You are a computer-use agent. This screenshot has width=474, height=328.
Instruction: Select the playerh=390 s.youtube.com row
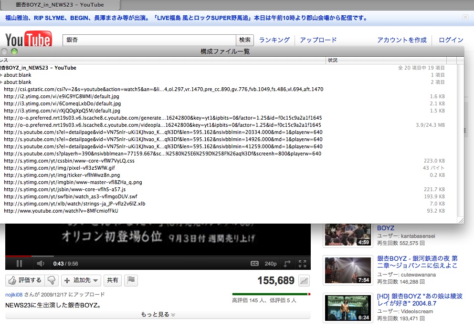228,154
